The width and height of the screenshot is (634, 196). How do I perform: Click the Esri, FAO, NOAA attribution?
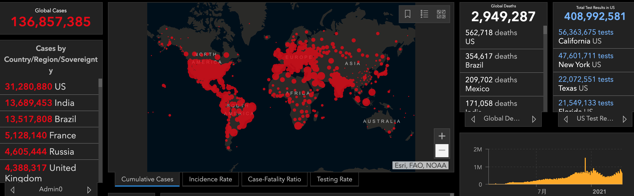(420, 165)
